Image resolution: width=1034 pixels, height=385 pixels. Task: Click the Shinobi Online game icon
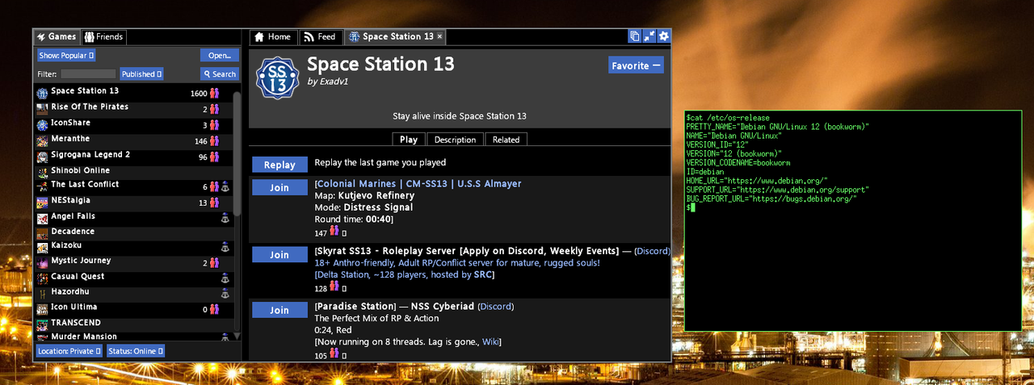42,171
